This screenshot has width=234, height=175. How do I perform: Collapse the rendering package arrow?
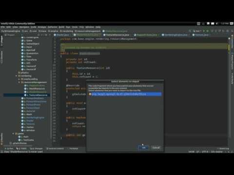tap(16, 76)
